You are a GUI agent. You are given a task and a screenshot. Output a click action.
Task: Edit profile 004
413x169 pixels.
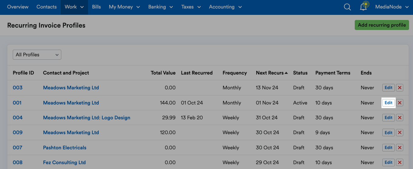388,118
